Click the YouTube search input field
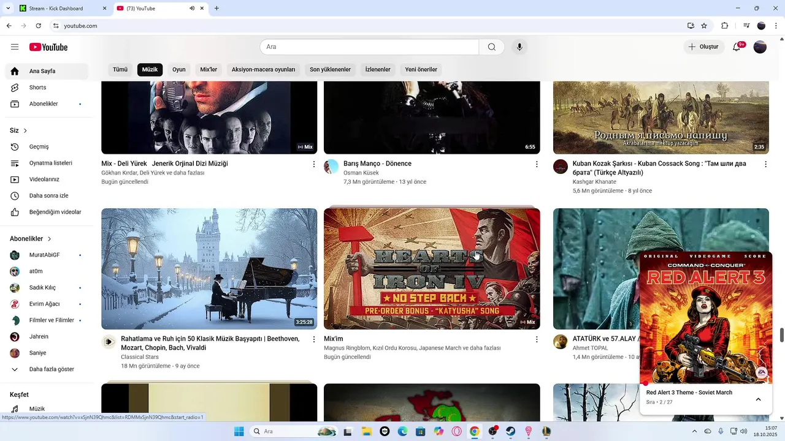785x441 pixels. point(369,47)
